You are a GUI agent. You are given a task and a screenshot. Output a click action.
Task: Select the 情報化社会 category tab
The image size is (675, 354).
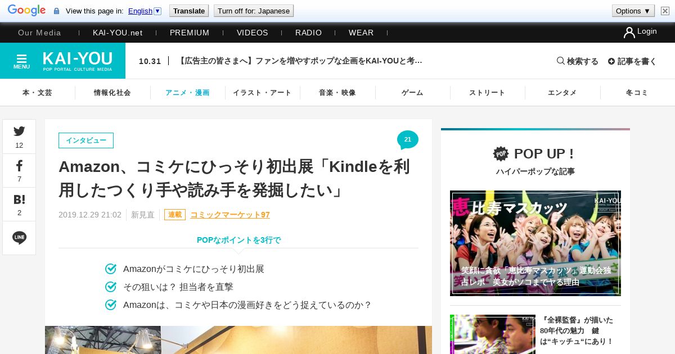coord(112,93)
